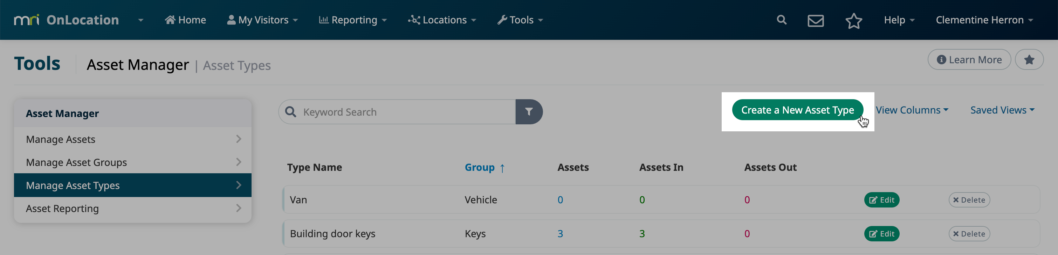Click the Van type name
The image size is (1058, 255).
298,200
